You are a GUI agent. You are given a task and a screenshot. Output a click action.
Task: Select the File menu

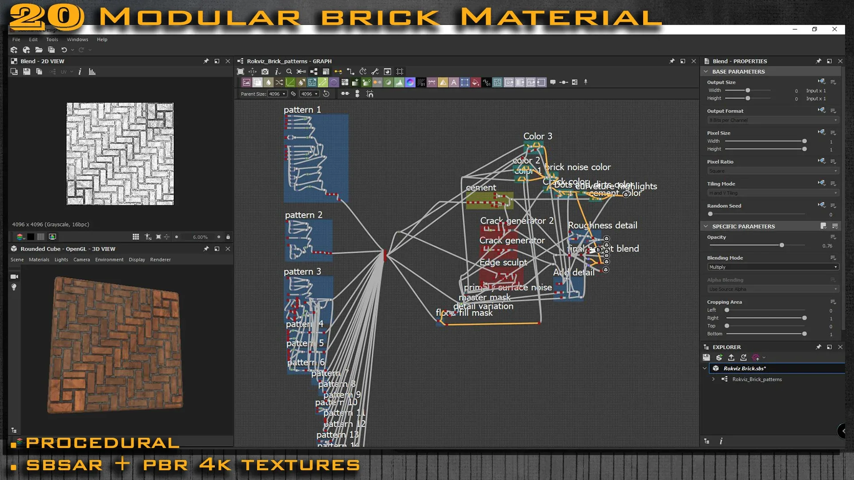[x=16, y=39]
